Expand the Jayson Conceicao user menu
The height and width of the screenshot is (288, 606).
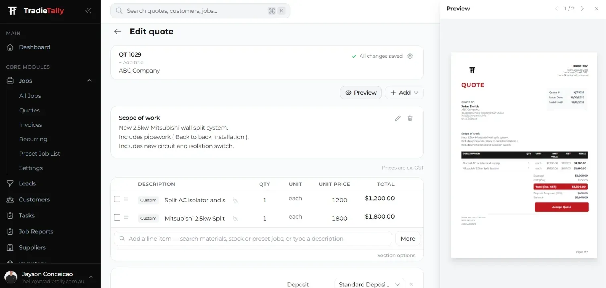coord(91,277)
